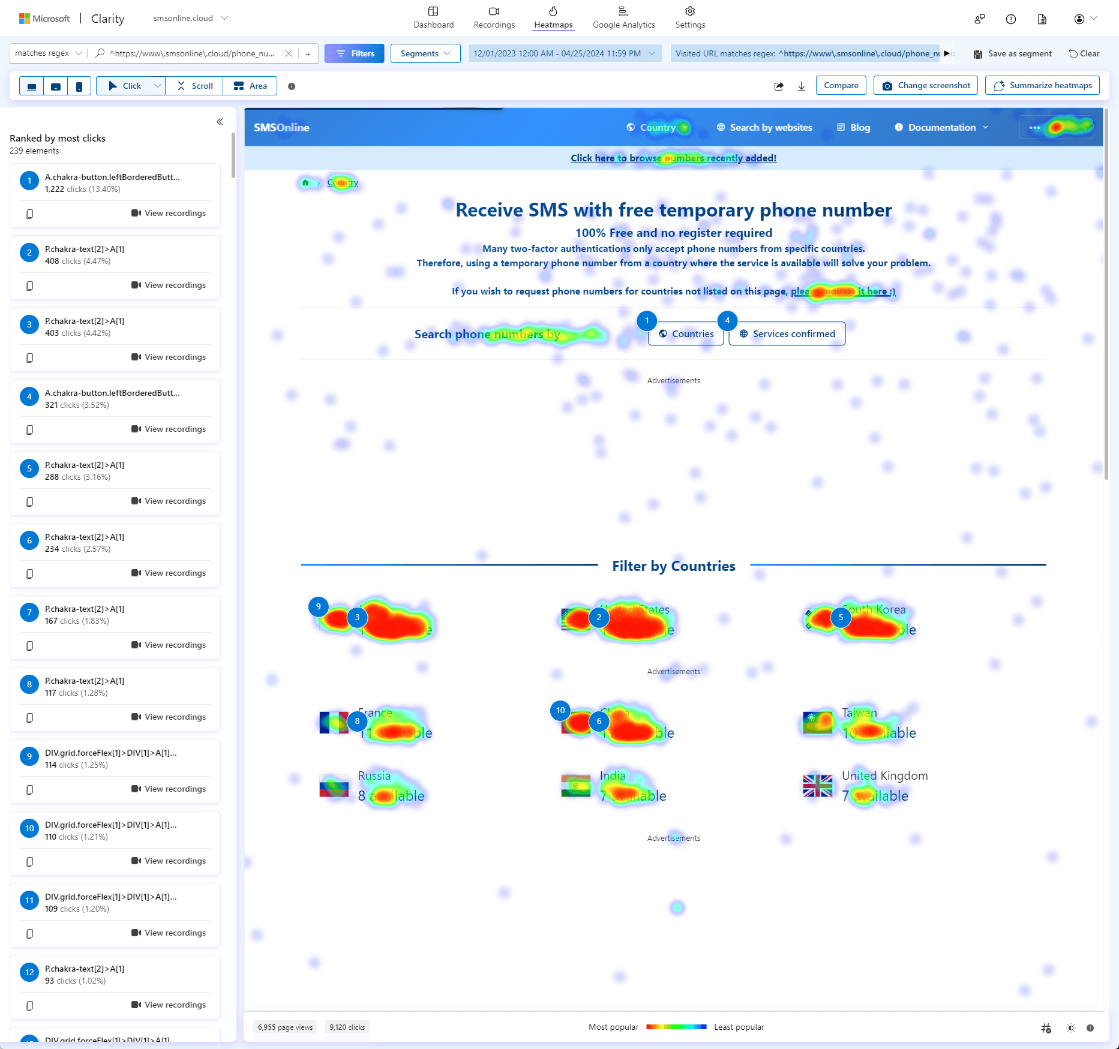Toggle hide element rank numbers icon
This screenshot has height=1049, width=1119.
(1046, 1028)
